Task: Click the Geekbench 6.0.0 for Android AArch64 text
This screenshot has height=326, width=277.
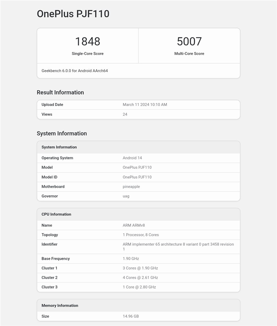Action: point(75,71)
